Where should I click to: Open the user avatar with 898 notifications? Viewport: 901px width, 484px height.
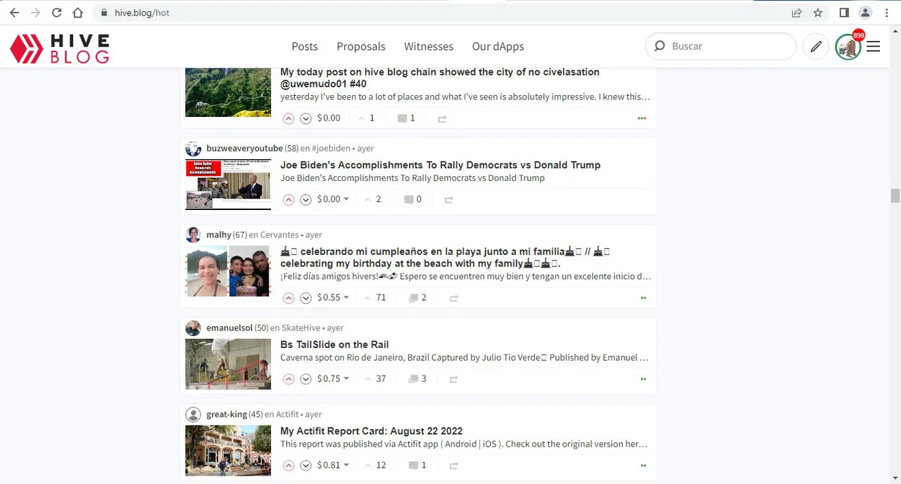tap(848, 47)
